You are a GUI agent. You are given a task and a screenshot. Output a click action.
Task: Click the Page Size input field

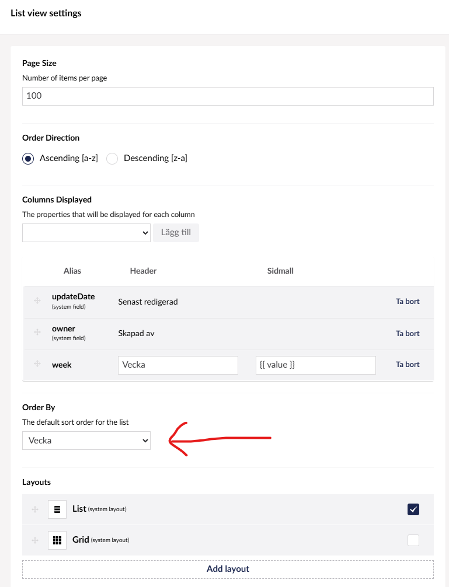click(x=228, y=96)
